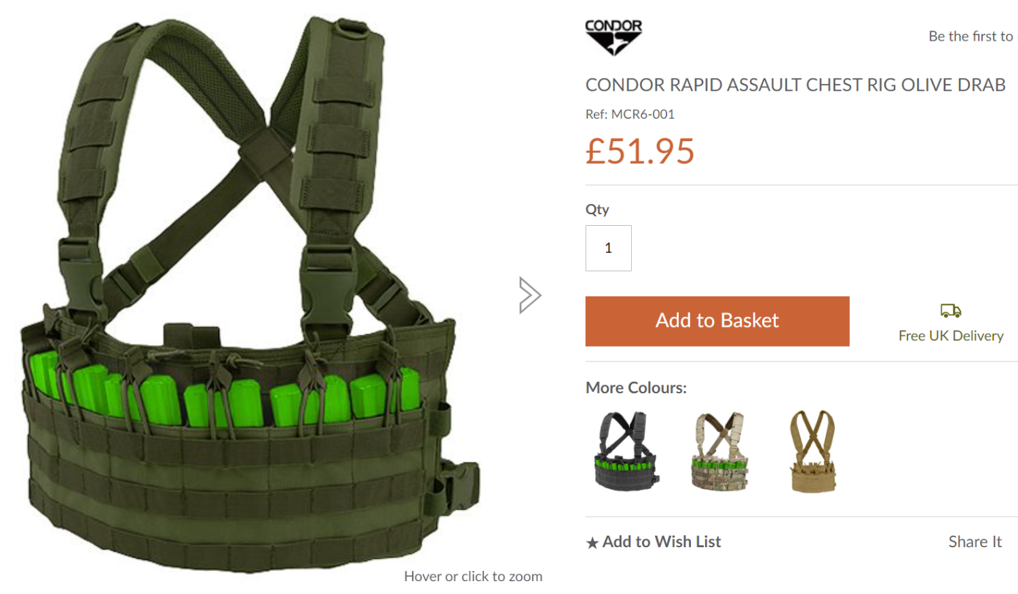Click the Ref: MCR6-001 reference text
Screen dimensions: 1018x594
point(630,114)
